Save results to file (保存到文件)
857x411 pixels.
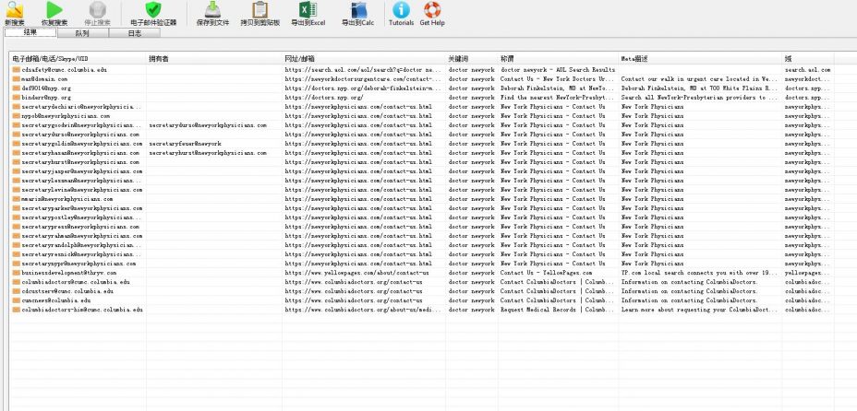212,12
